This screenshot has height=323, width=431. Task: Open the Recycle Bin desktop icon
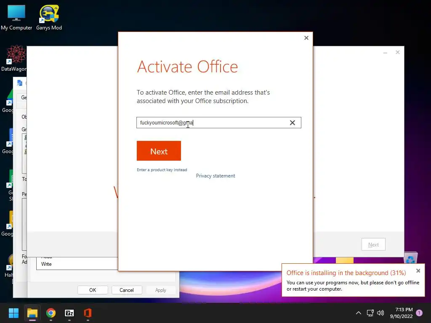(x=411, y=258)
